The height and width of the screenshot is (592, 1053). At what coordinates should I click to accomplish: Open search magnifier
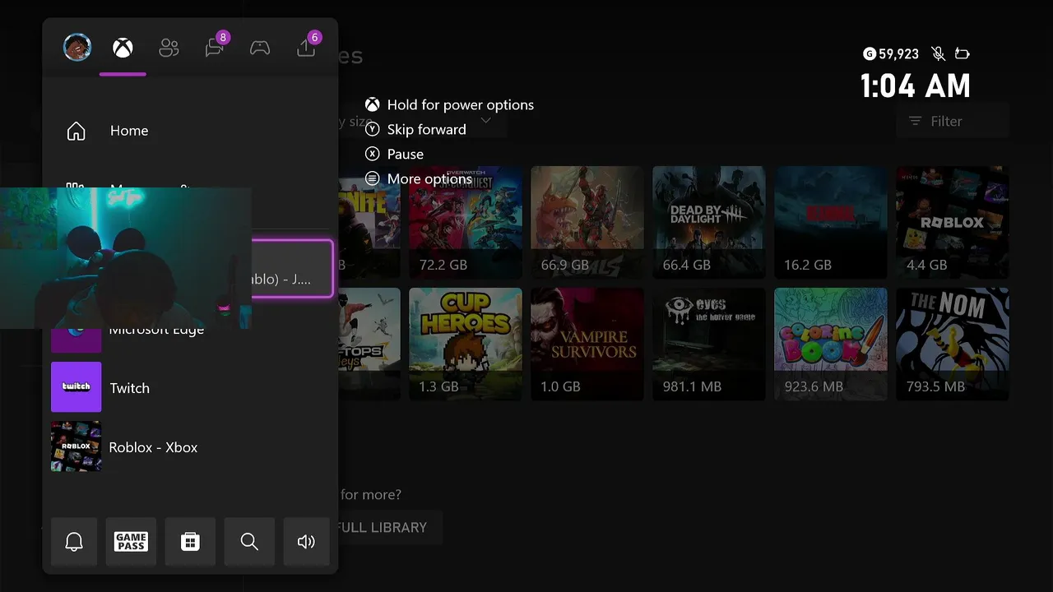[x=249, y=542]
